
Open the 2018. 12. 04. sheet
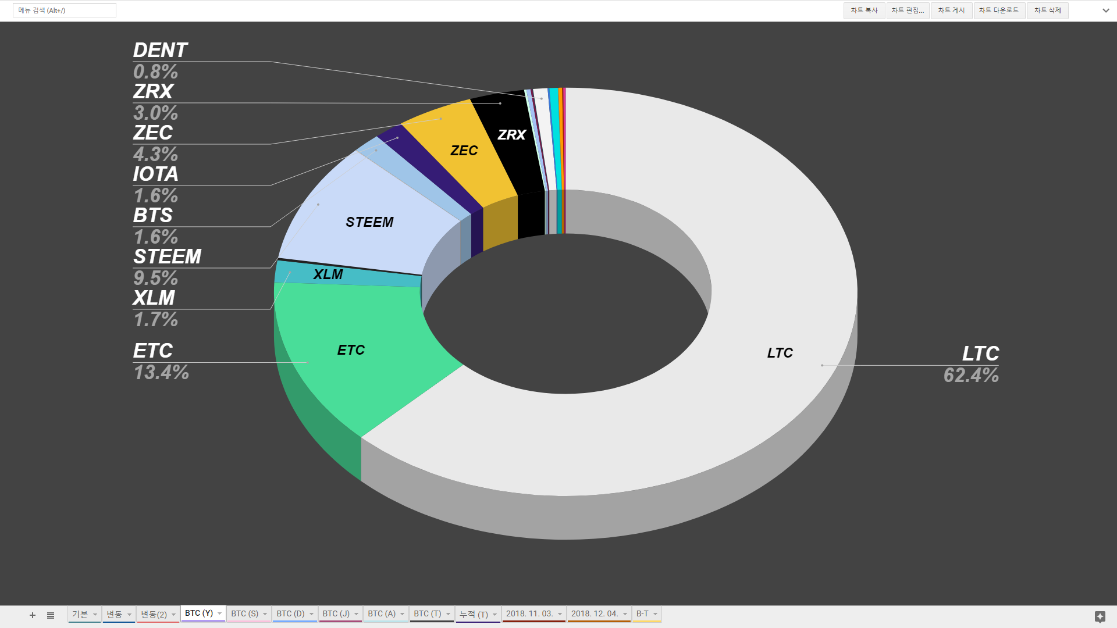595,613
